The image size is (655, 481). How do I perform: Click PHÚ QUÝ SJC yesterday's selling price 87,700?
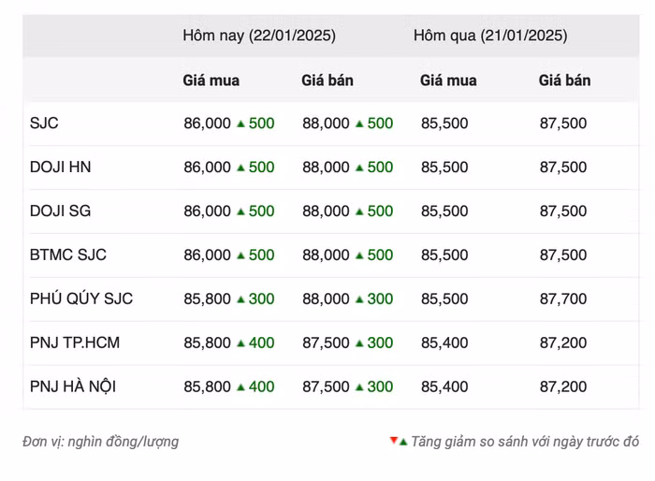563,299
